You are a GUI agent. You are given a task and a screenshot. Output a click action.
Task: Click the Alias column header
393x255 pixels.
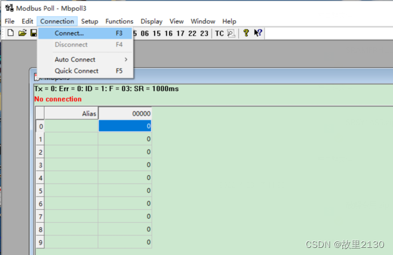click(x=72, y=114)
